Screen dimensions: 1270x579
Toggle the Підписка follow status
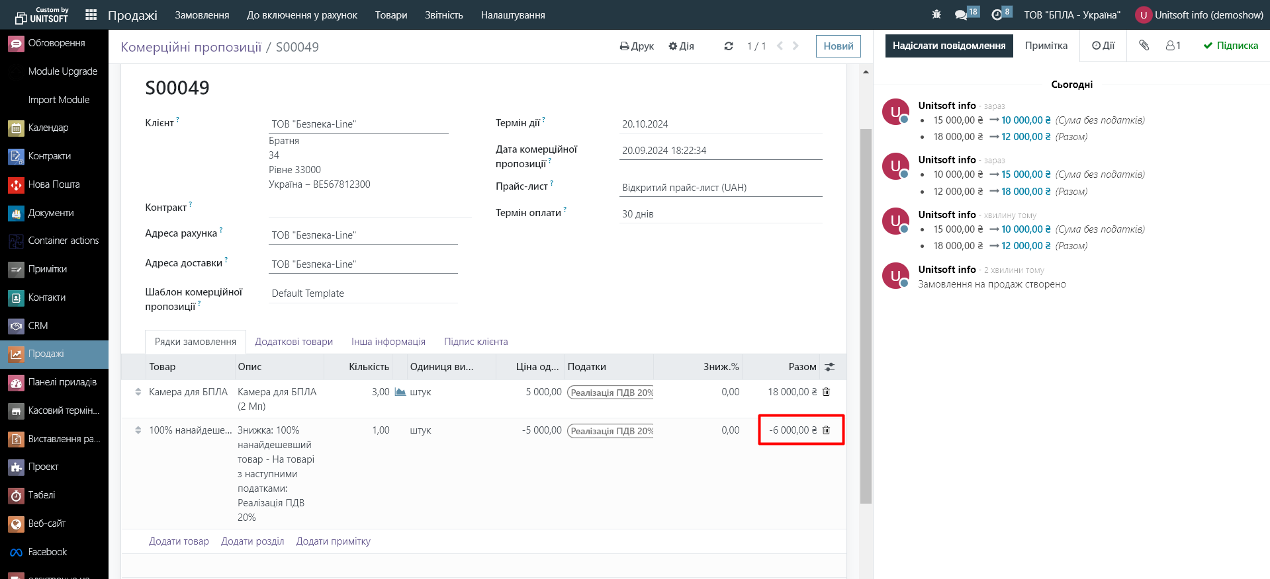click(x=1230, y=46)
